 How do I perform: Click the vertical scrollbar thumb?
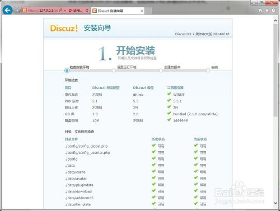tap(276, 71)
